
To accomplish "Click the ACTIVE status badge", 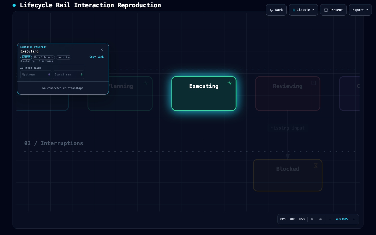I will pyautogui.click(x=26, y=57).
